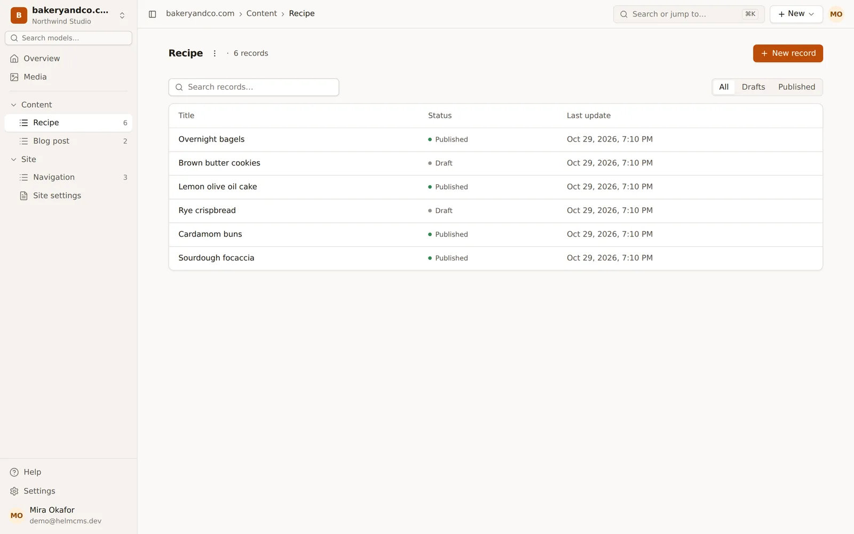
Task: Click the Published status of Cardamom buns
Action: pyautogui.click(x=448, y=234)
